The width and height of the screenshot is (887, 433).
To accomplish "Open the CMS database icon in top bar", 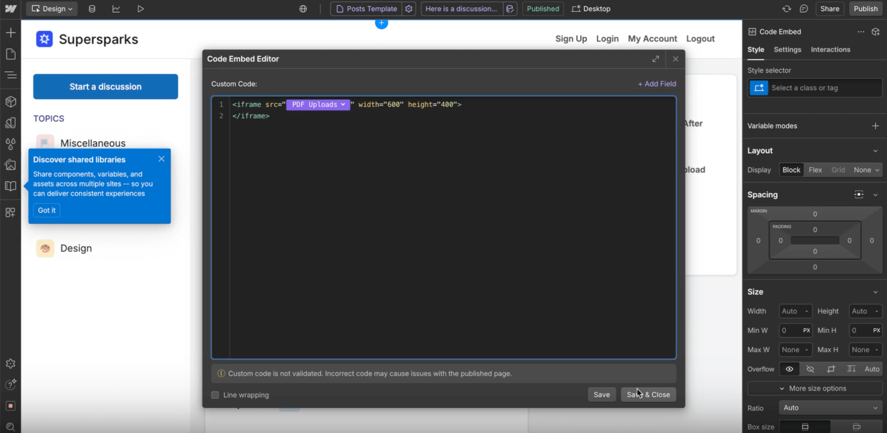I will point(92,9).
